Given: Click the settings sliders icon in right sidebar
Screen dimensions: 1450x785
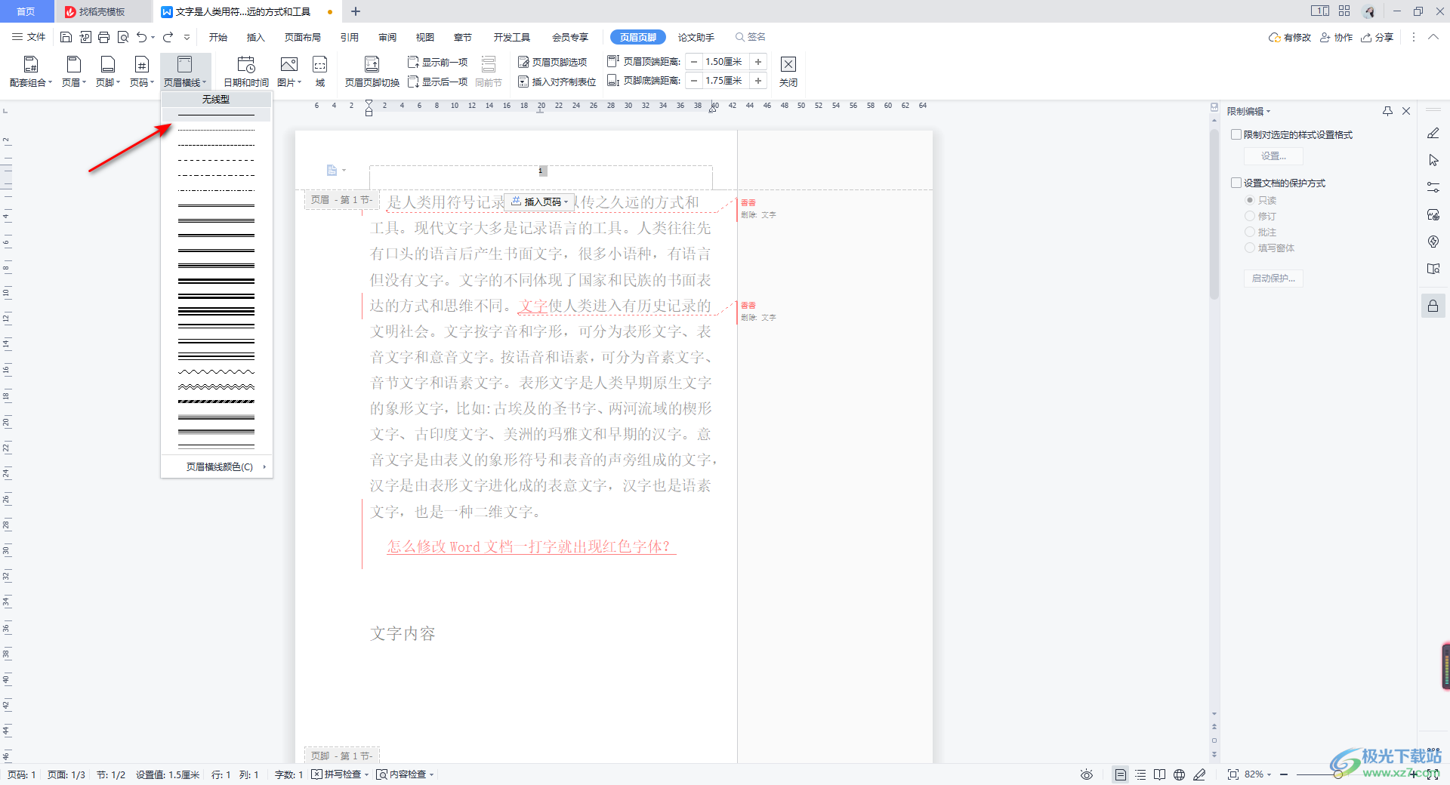Looking at the screenshot, I should click(x=1433, y=187).
